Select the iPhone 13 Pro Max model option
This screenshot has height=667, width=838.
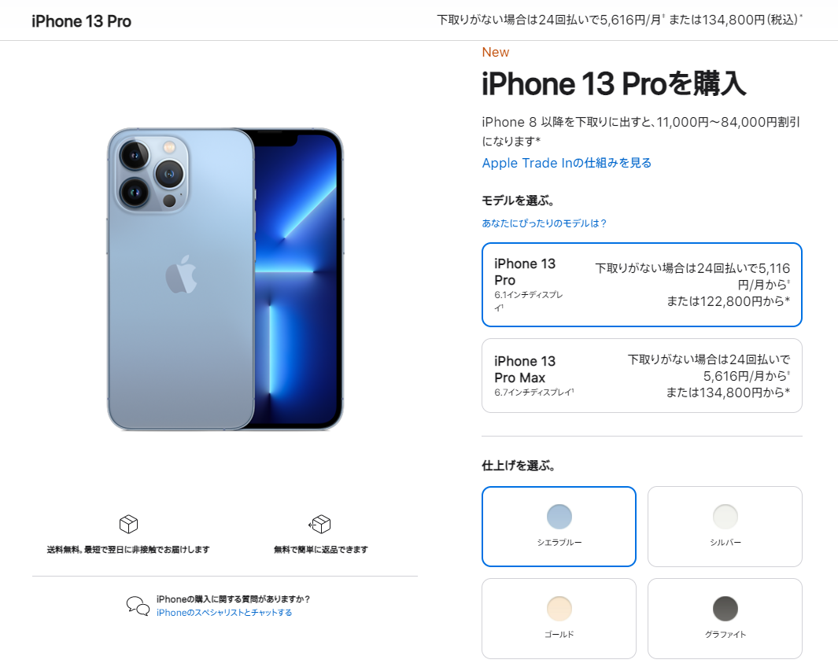coord(642,375)
